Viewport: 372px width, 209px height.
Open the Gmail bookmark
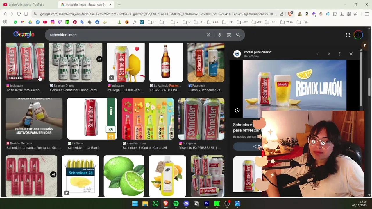pos(23,22)
